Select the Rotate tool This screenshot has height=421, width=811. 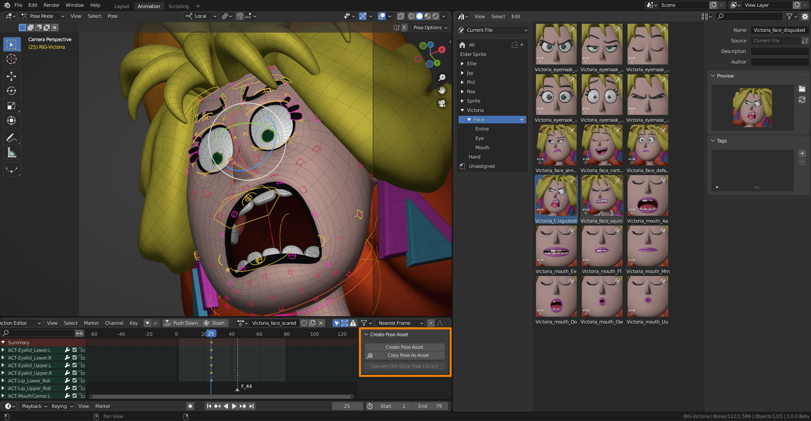[12, 91]
